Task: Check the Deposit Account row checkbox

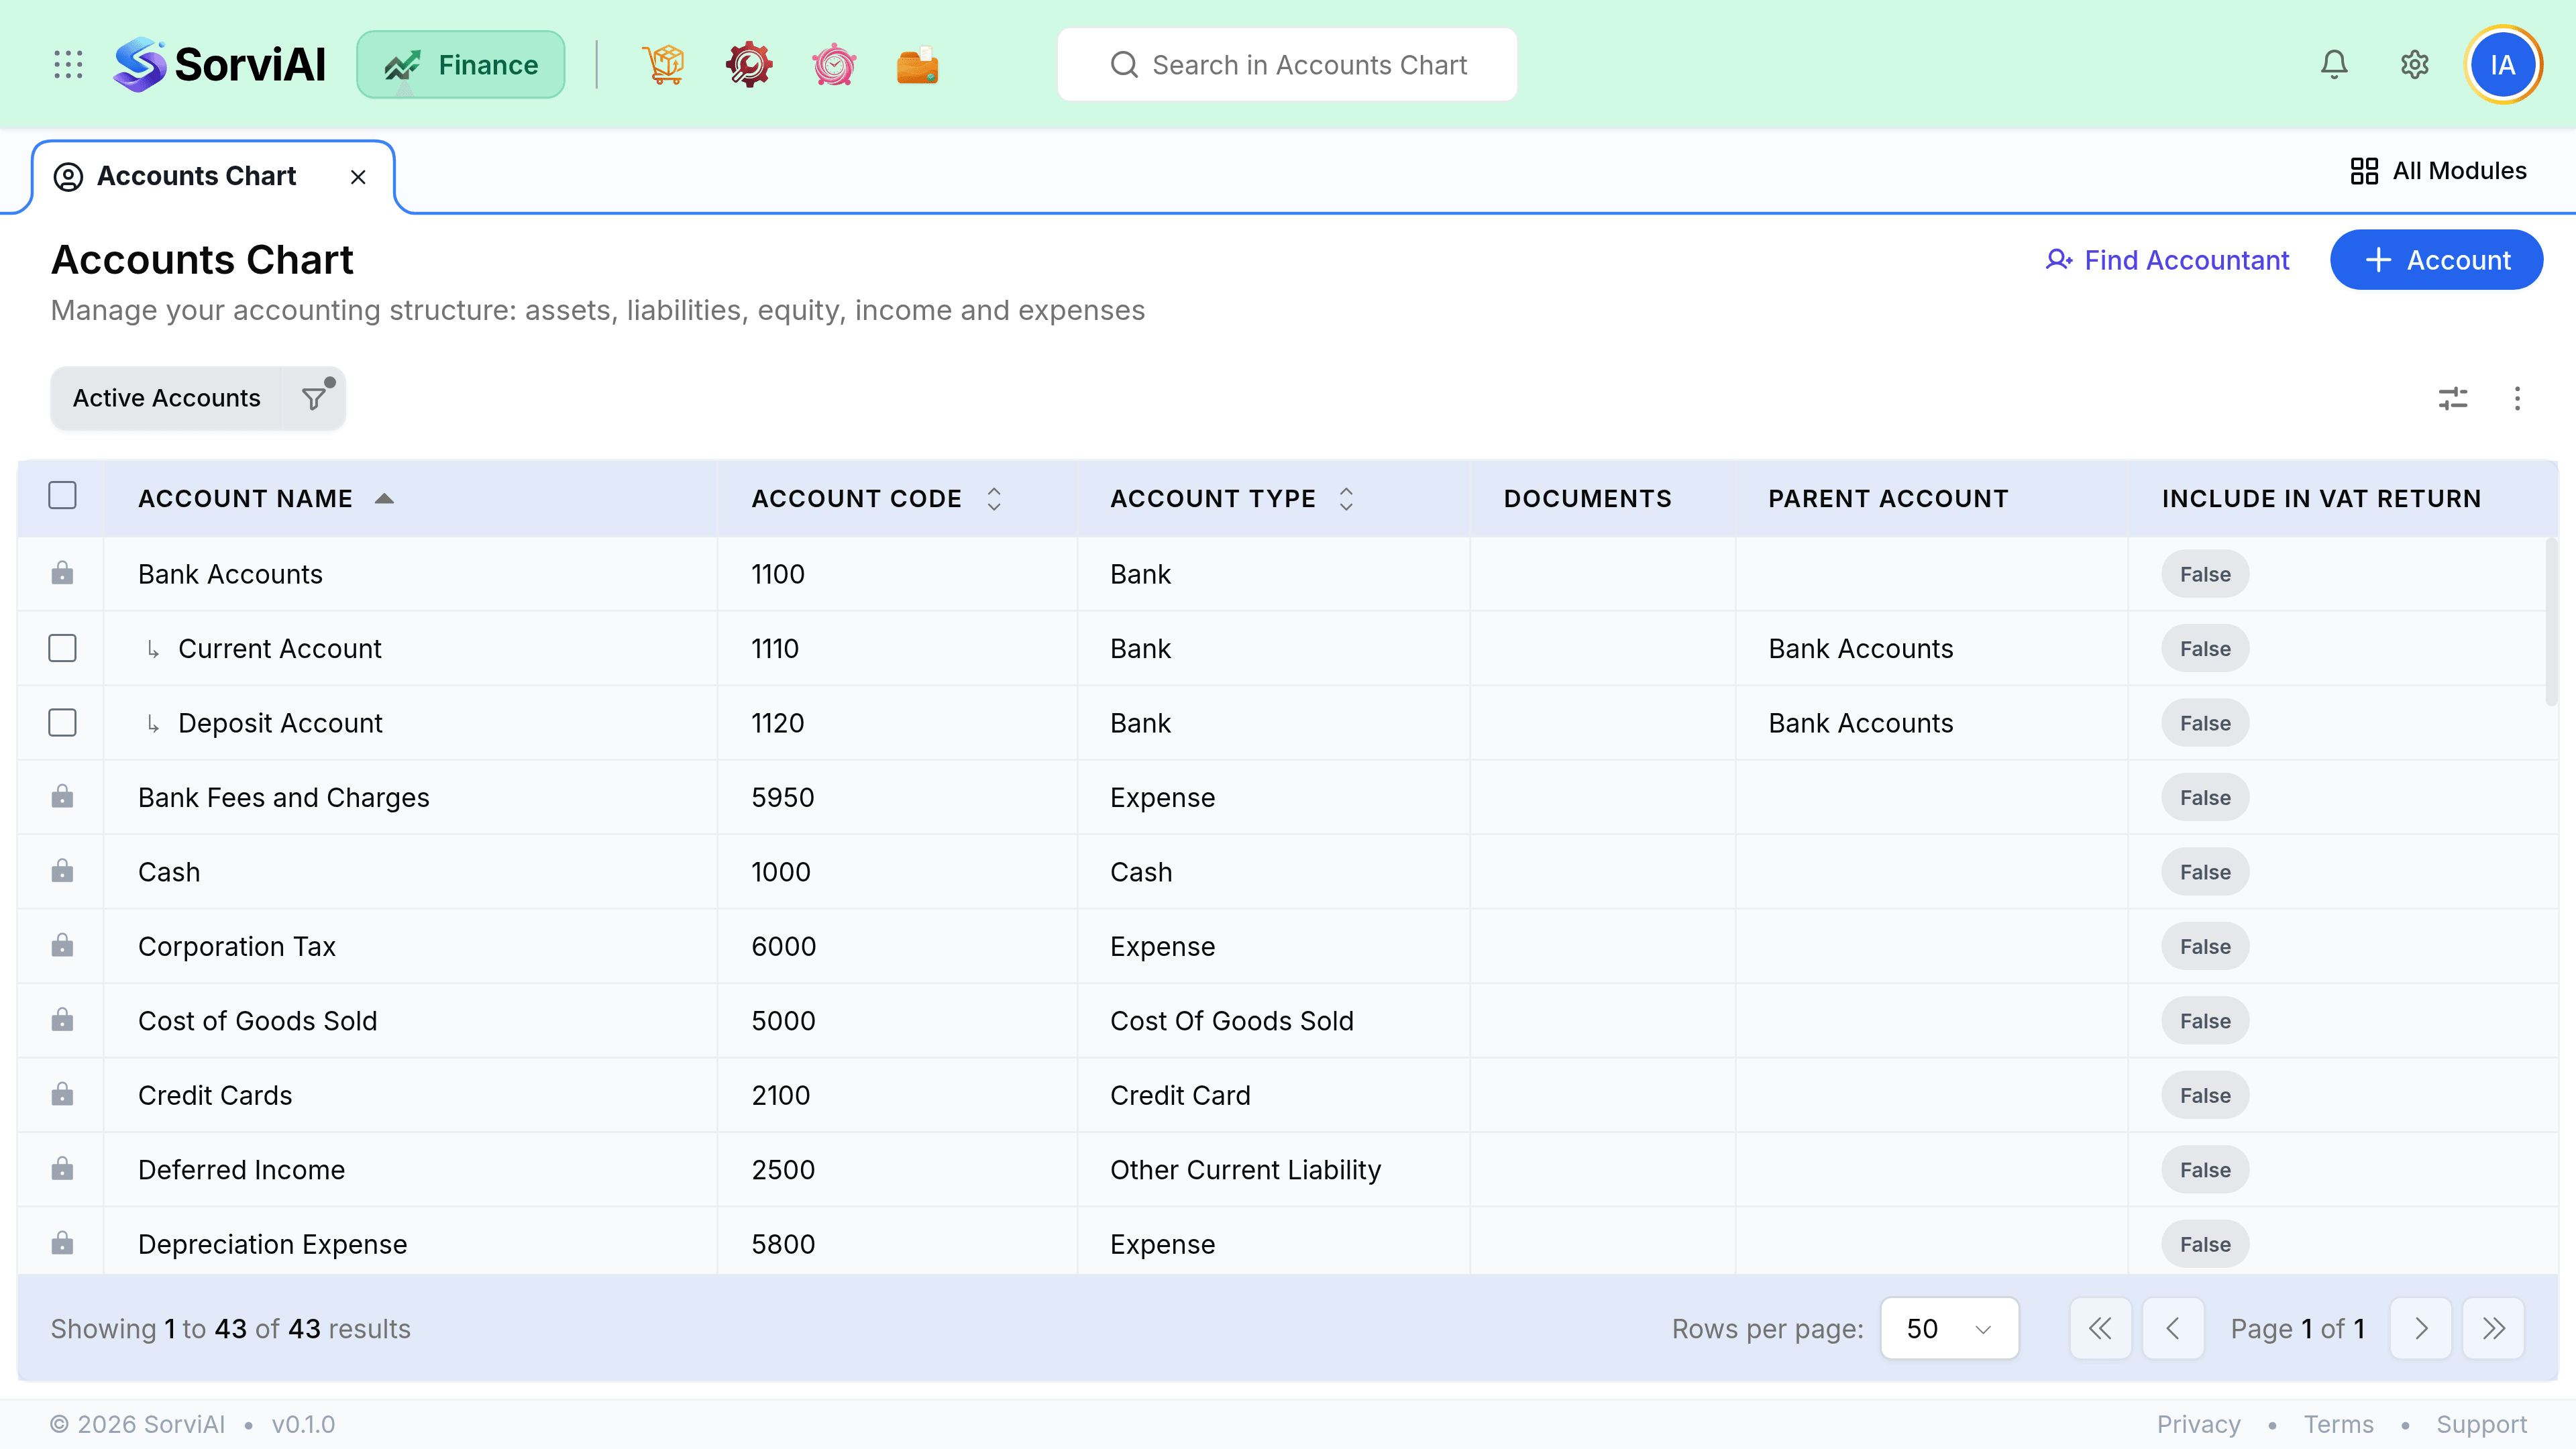Action: coord(62,722)
